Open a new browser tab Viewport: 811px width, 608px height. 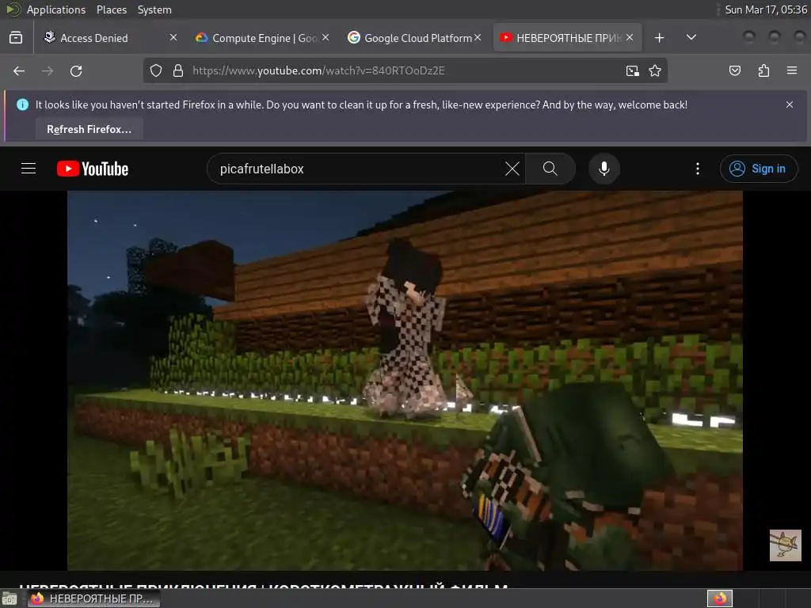click(x=659, y=38)
